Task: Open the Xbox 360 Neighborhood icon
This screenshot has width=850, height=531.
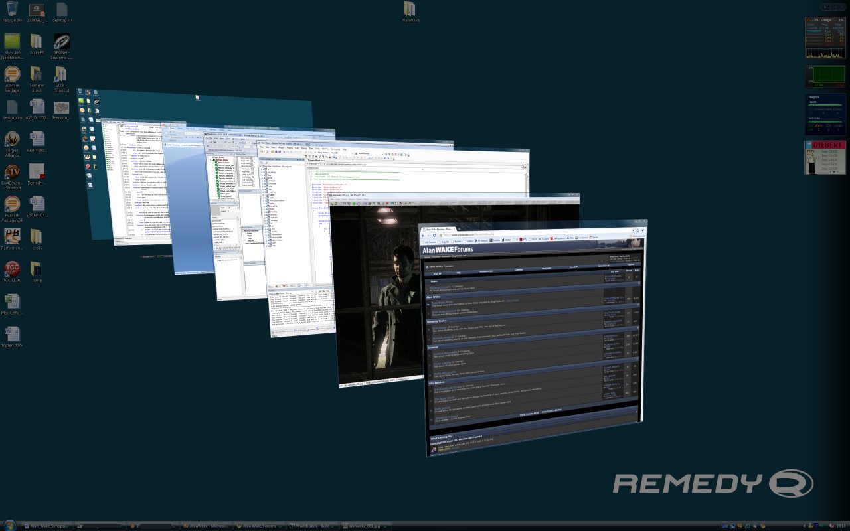Action: click(x=12, y=42)
